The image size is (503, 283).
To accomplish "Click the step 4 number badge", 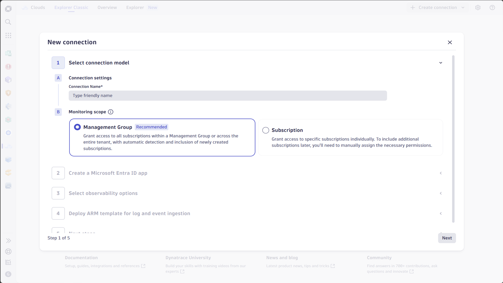I will (x=58, y=214).
